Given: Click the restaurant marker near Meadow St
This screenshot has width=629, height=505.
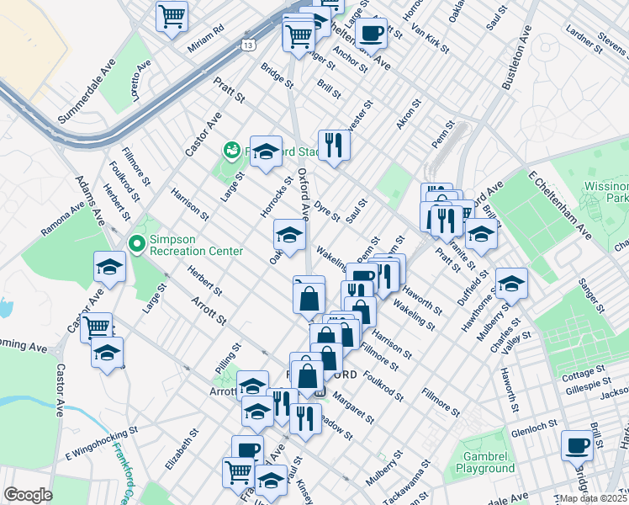Looking at the screenshot, I should (x=305, y=417).
